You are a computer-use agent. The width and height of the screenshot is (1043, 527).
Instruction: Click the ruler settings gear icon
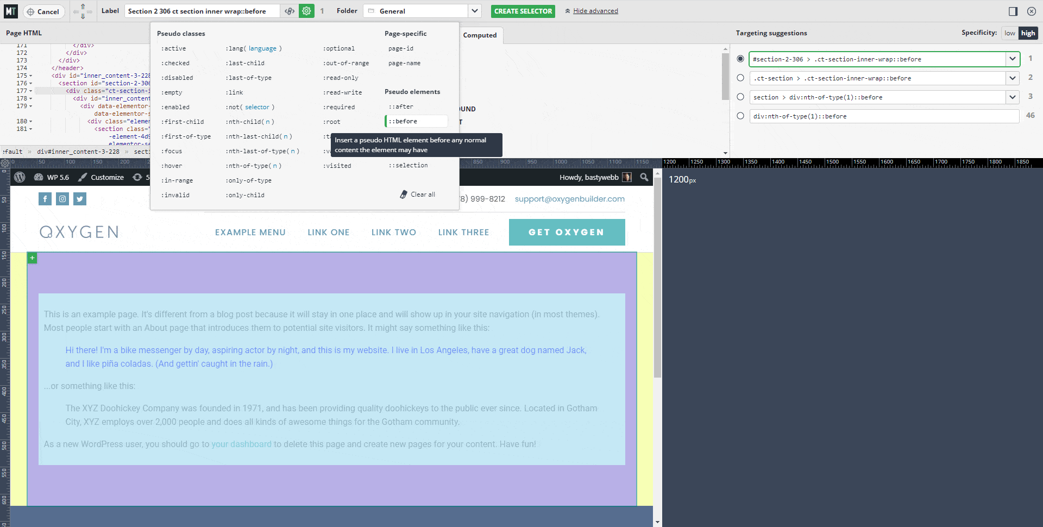tap(5, 162)
